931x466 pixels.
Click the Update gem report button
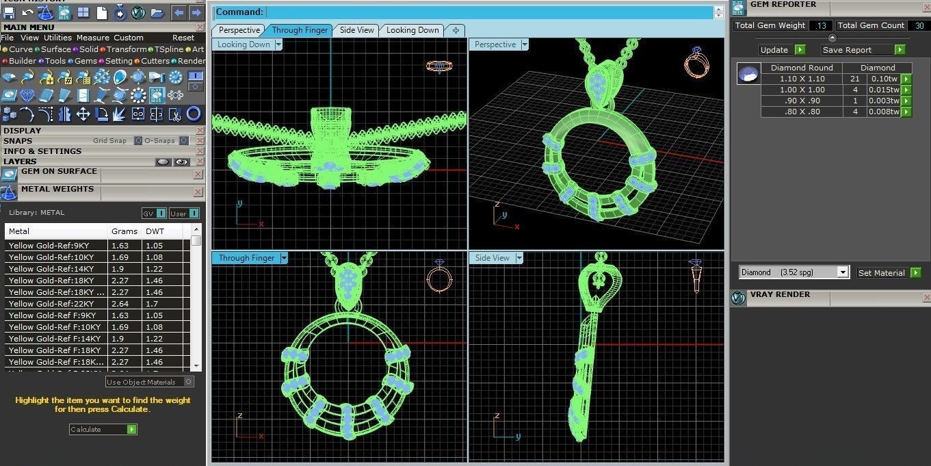pos(782,49)
